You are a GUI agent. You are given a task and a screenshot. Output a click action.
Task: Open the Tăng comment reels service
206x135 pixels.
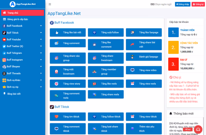(68, 96)
